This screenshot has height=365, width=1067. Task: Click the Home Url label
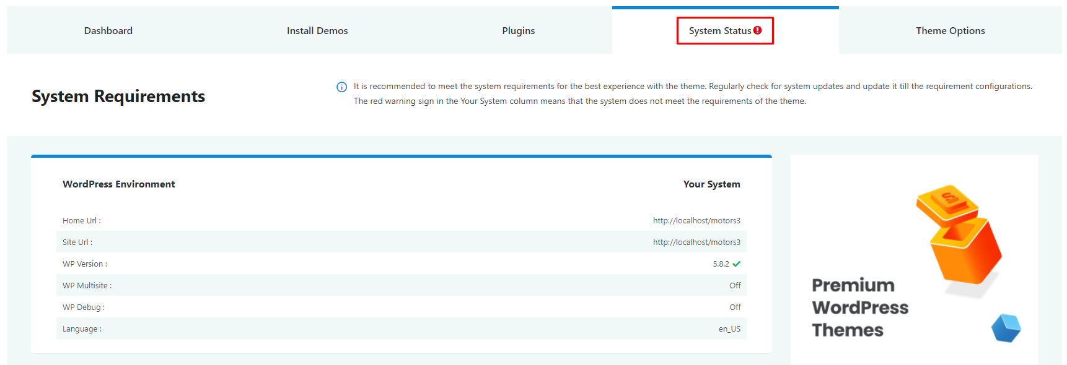(81, 220)
